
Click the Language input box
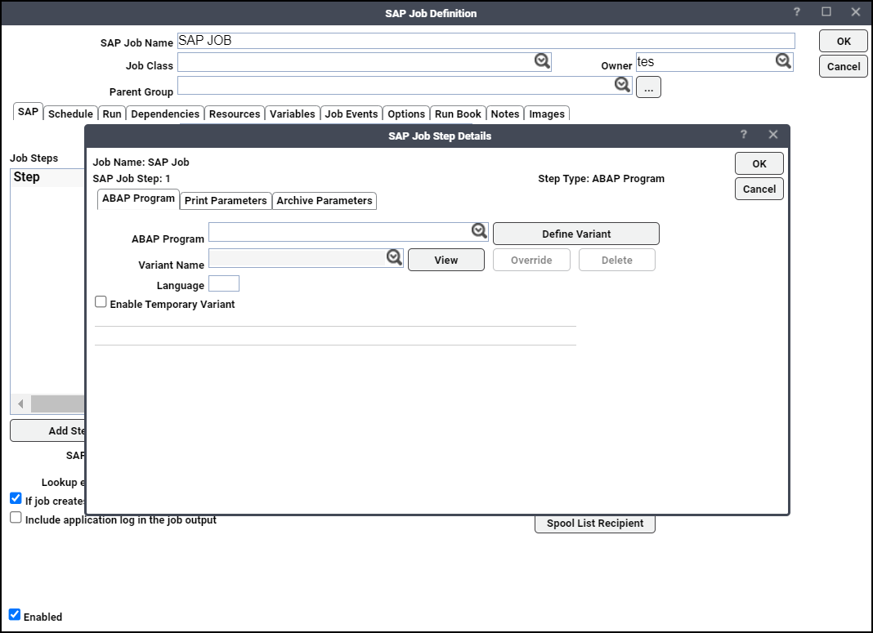tap(224, 283)
